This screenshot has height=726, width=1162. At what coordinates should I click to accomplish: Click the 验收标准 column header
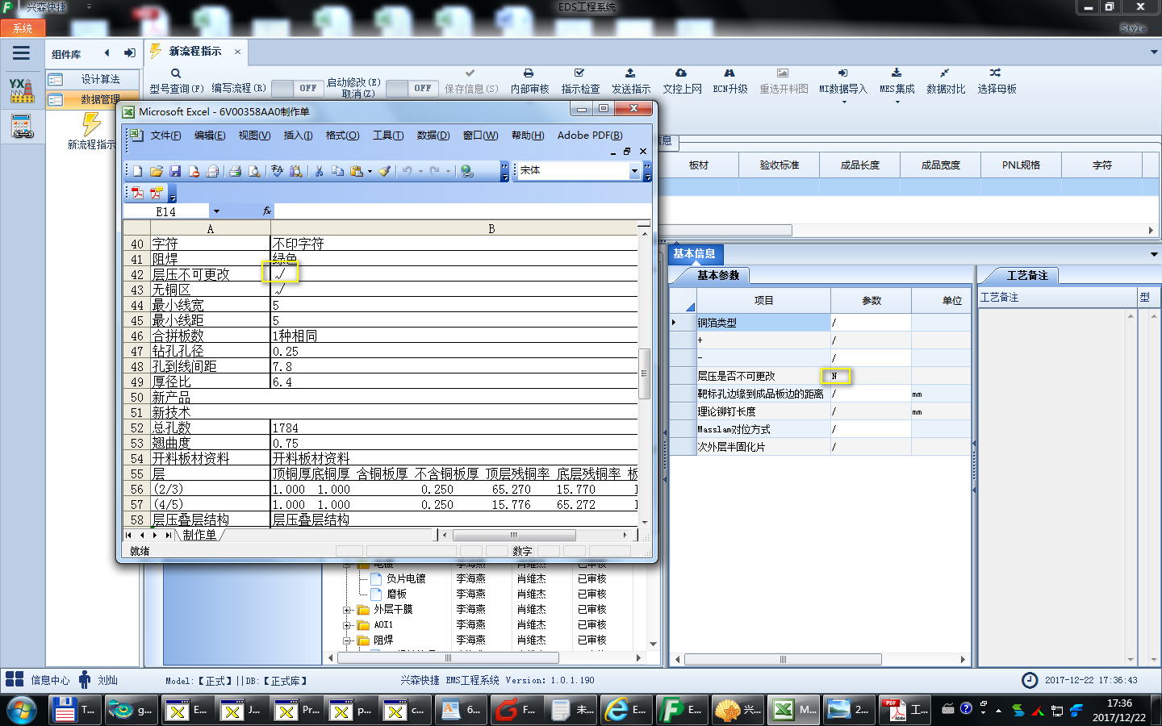point(779,165)
